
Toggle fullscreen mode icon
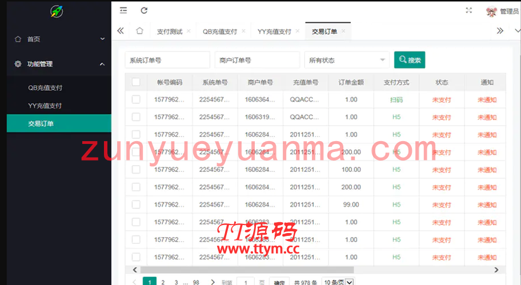pos(468,10)
